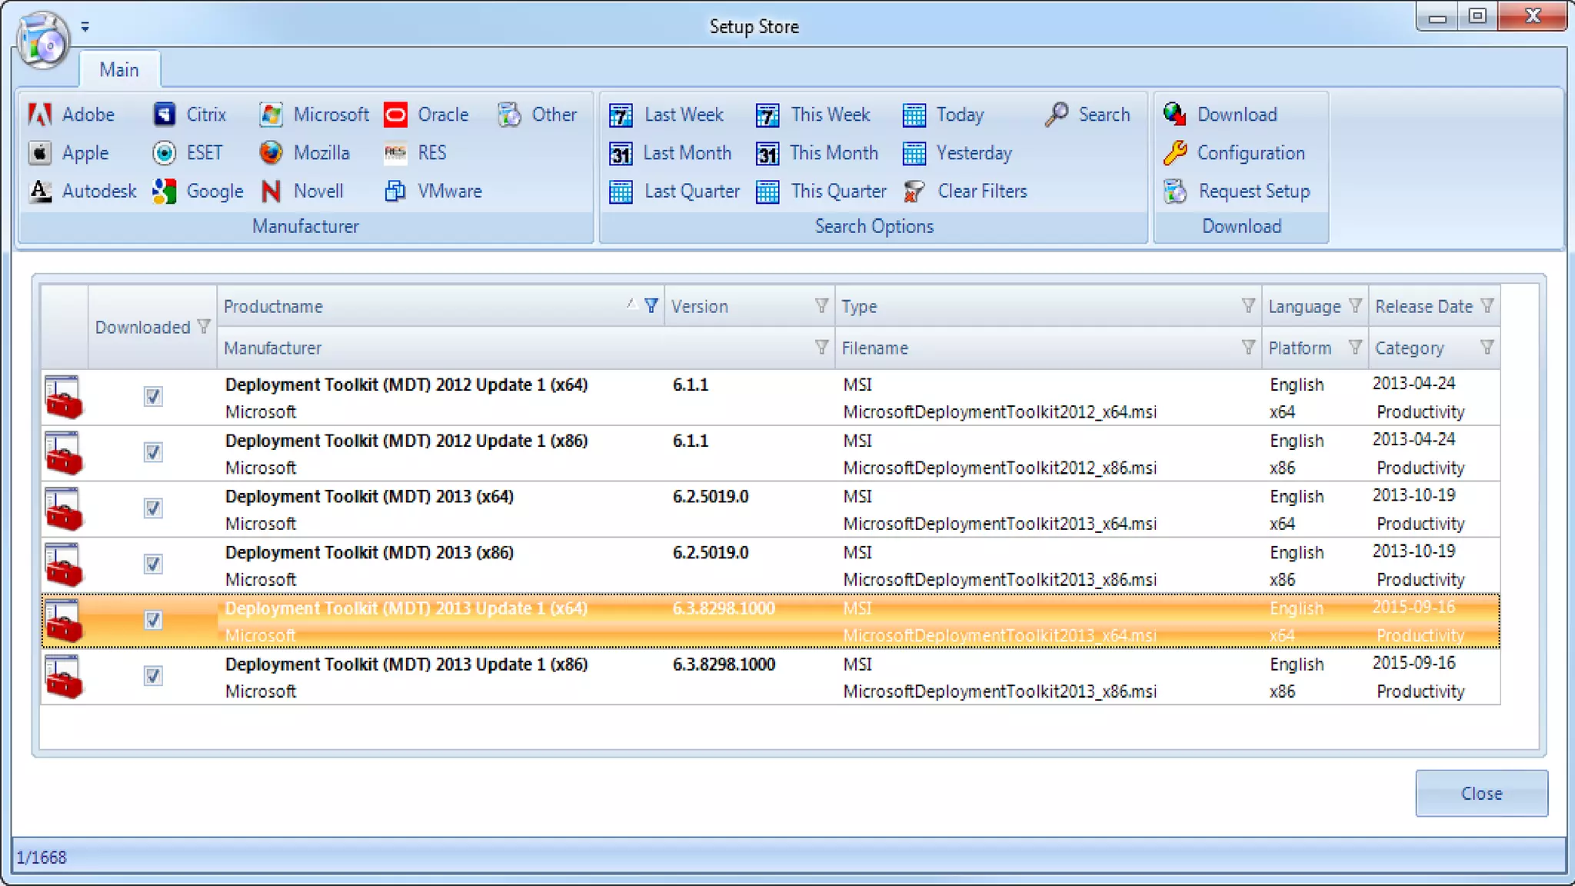The width and height of the screenshot is (1575, 886).
Task: Open the Platform column filter
Action: click(1355, 348)
